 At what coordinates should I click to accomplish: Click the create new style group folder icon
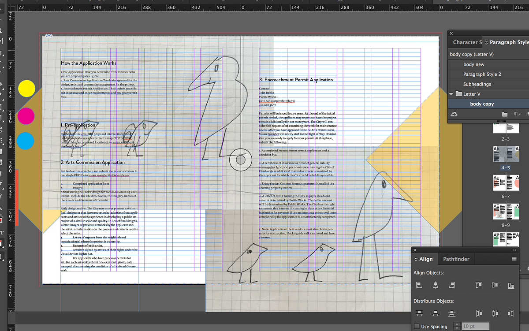(505, 115)
